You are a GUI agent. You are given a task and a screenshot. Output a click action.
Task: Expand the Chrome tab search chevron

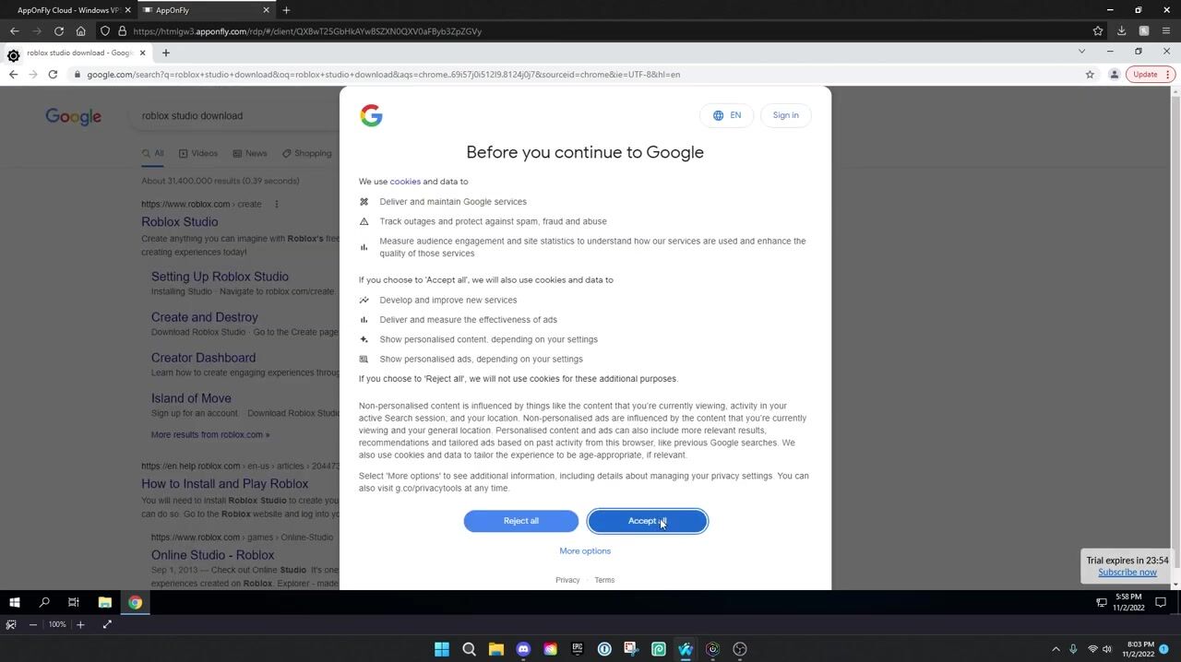[x=1081, y=52]
